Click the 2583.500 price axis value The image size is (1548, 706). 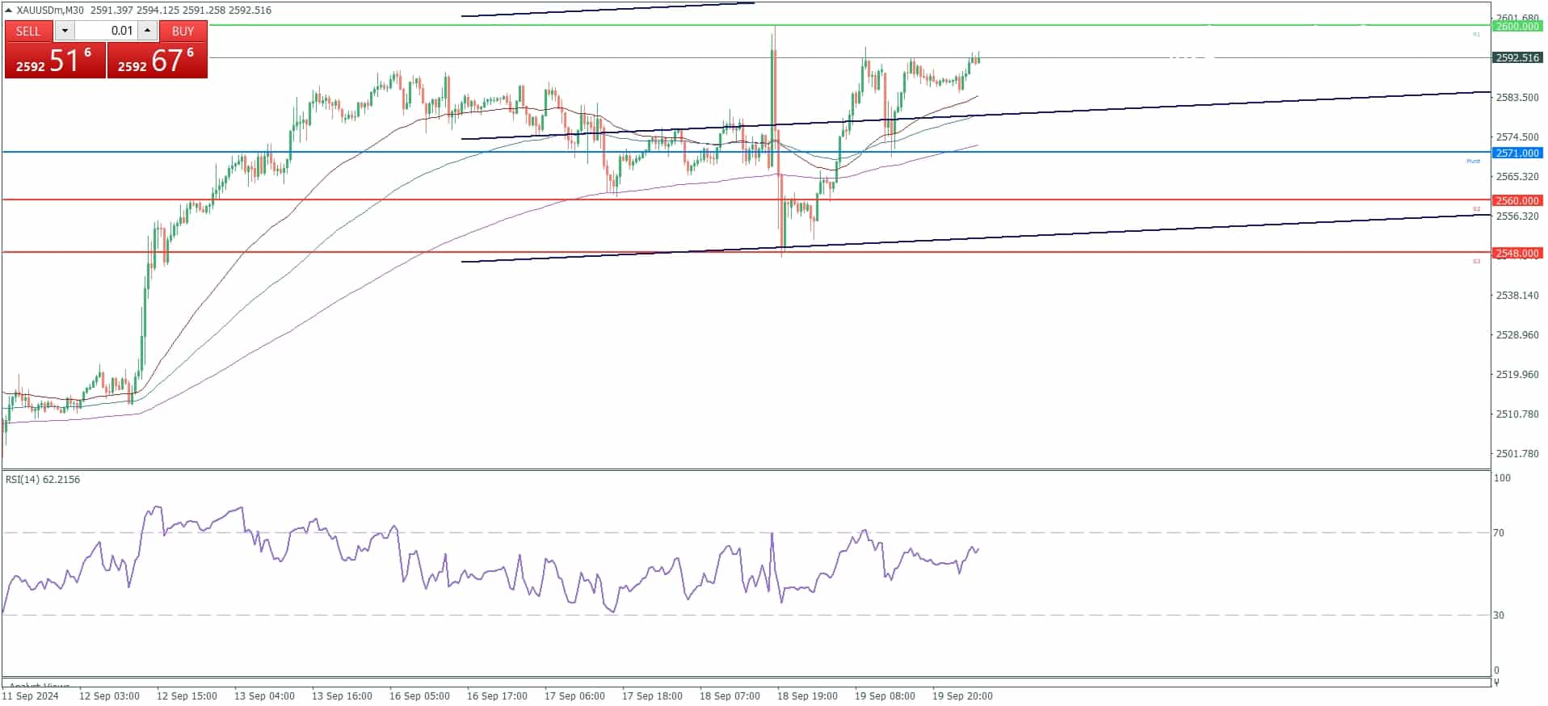(x=1517, y=97)
